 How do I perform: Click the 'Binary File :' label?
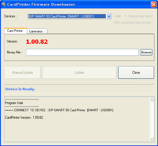coord(14,52)
